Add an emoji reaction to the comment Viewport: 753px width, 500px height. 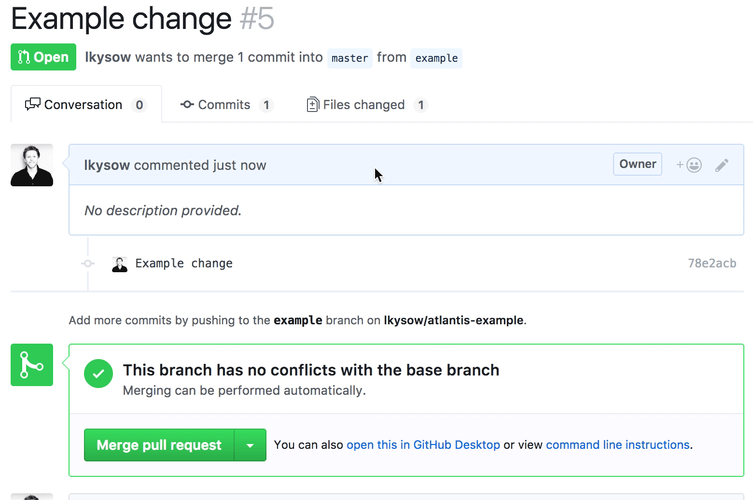(x=689, y=165)
